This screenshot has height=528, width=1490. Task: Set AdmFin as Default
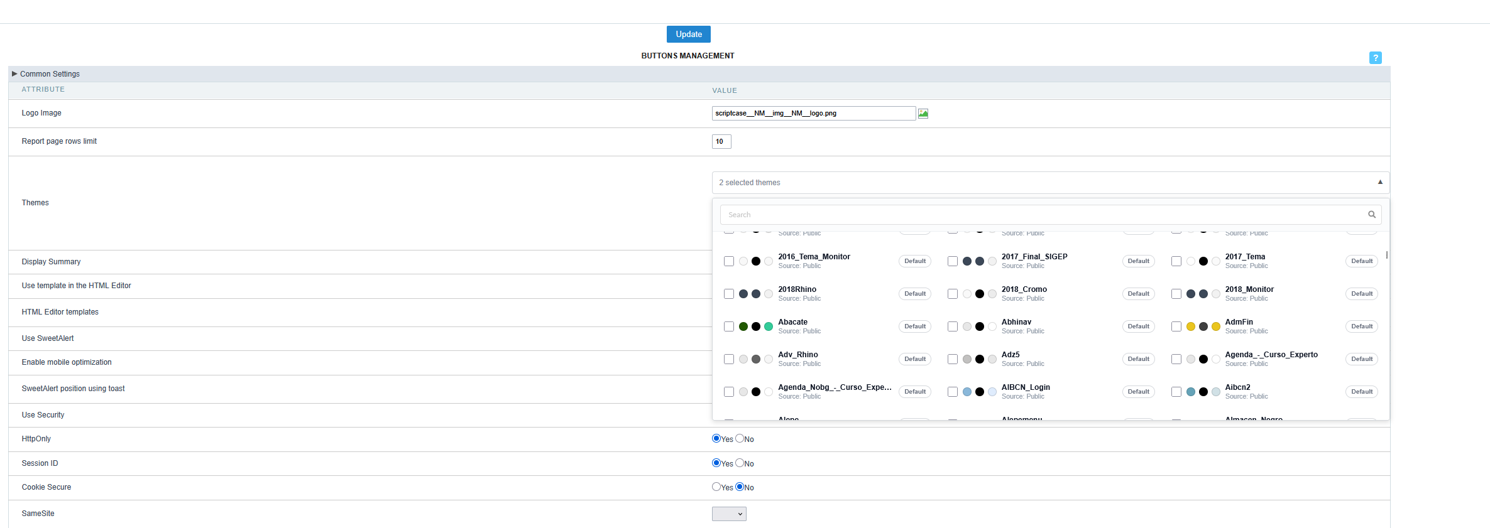tap(1362, 326)
